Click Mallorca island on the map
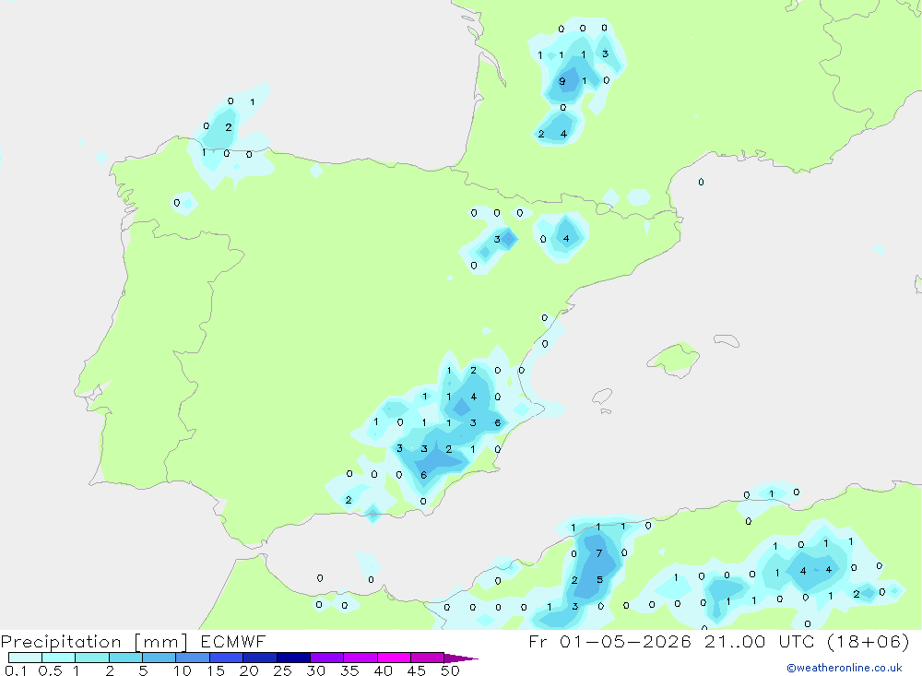This screenshot has width=922, height=676. (673, 359)
